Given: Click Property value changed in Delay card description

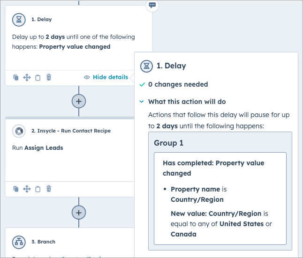Looking at the screenshot, I should (75, 47).
